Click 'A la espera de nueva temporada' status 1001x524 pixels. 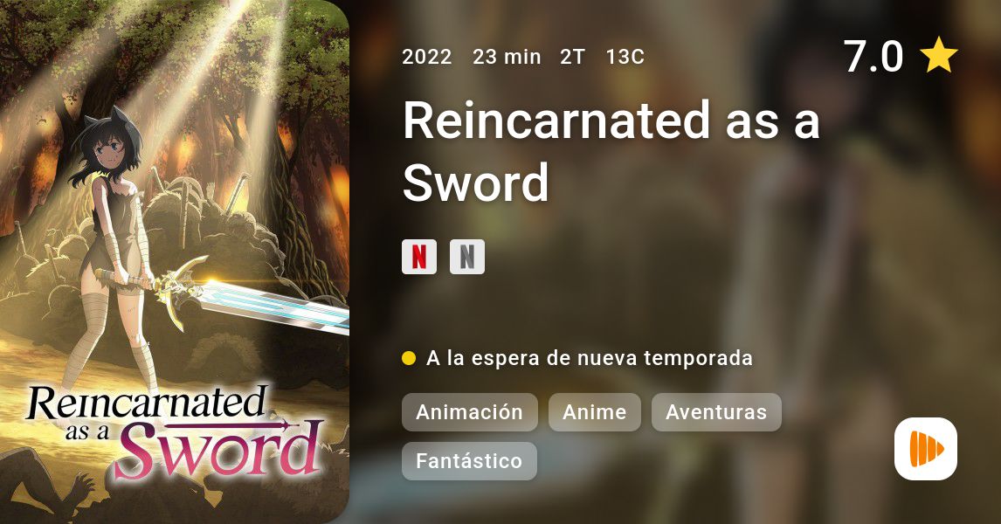click(x=590, y=358)
